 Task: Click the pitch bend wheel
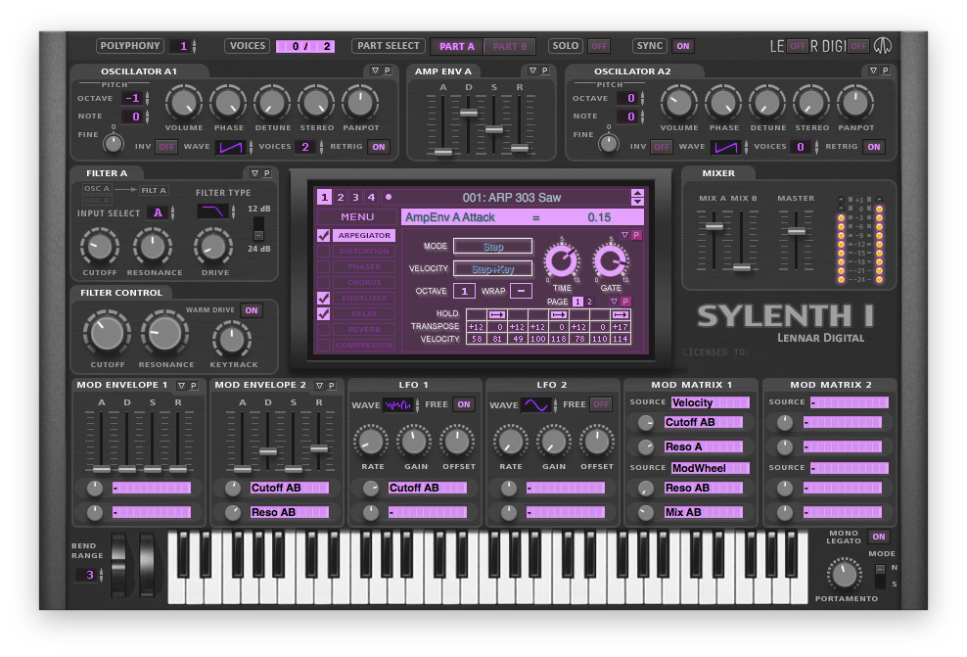pos(119,565)
